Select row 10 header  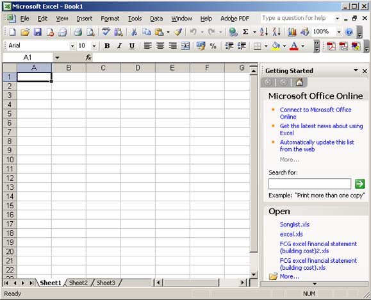10,160
